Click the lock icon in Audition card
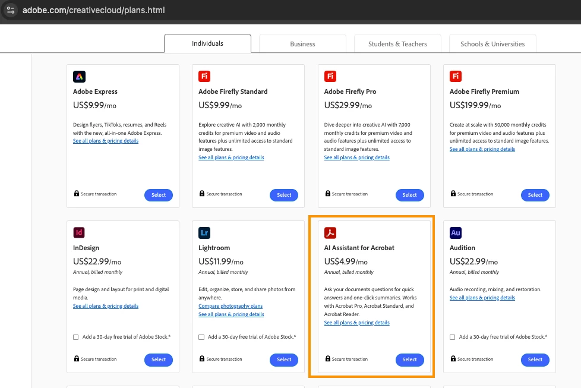This screenshot has width=581, height=388. point(453,359)
